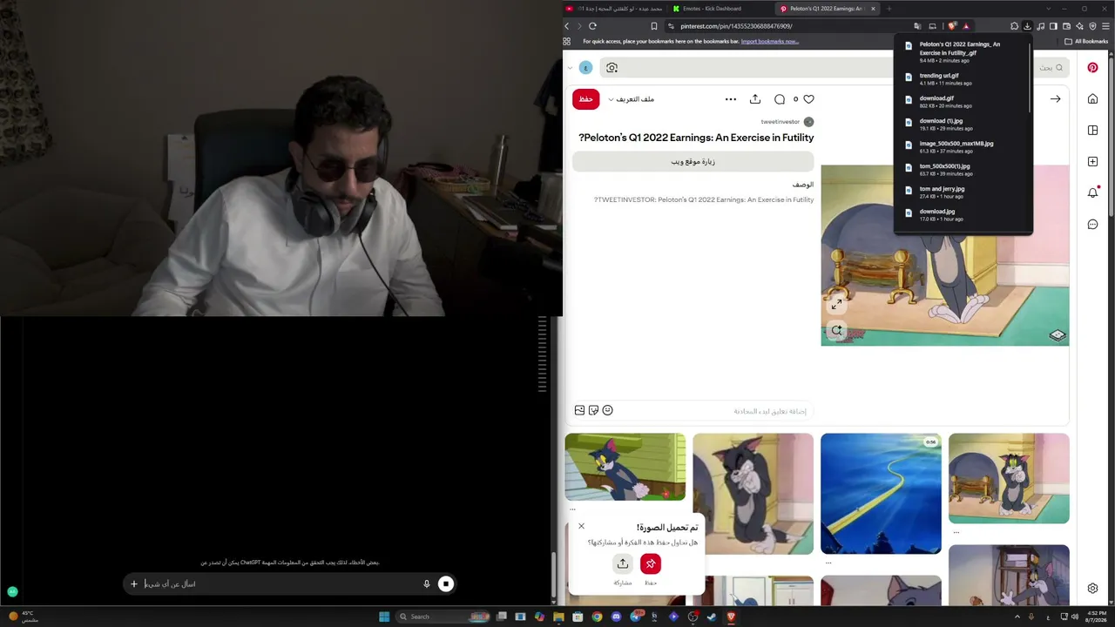Viewport: 1115px width, 627px height.
Task: Open 'tom_500x500(1).jpg' download entry
Action: pos(963,170)
